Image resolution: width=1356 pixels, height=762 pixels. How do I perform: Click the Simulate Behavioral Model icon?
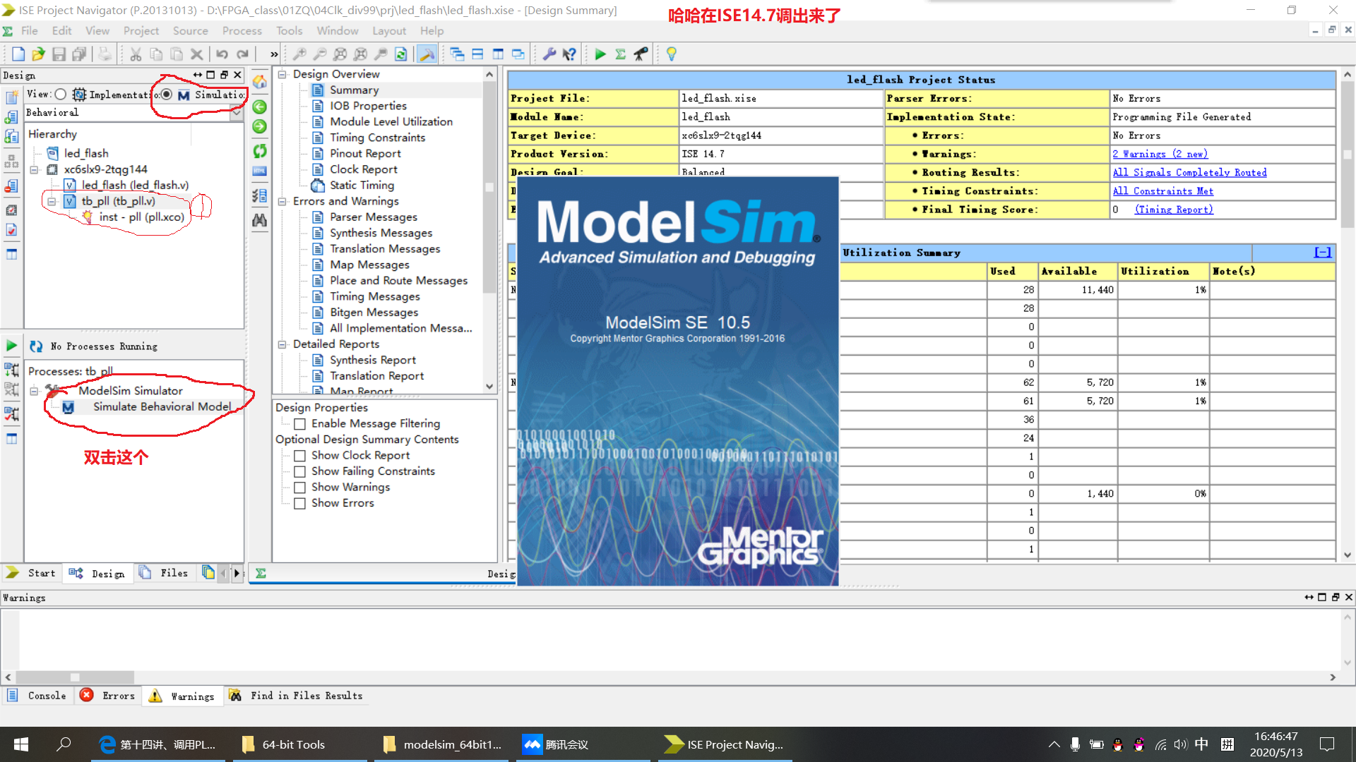pyautogui.click(x=69, y=407)
